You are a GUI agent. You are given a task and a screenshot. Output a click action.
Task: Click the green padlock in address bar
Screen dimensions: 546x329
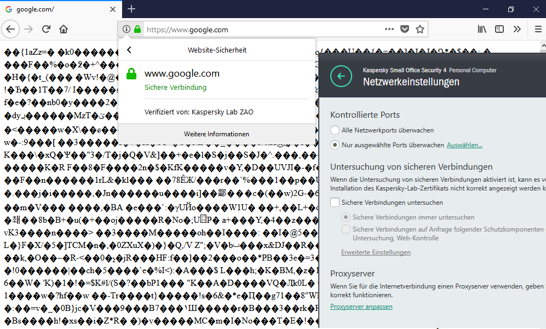click(137, 30)
